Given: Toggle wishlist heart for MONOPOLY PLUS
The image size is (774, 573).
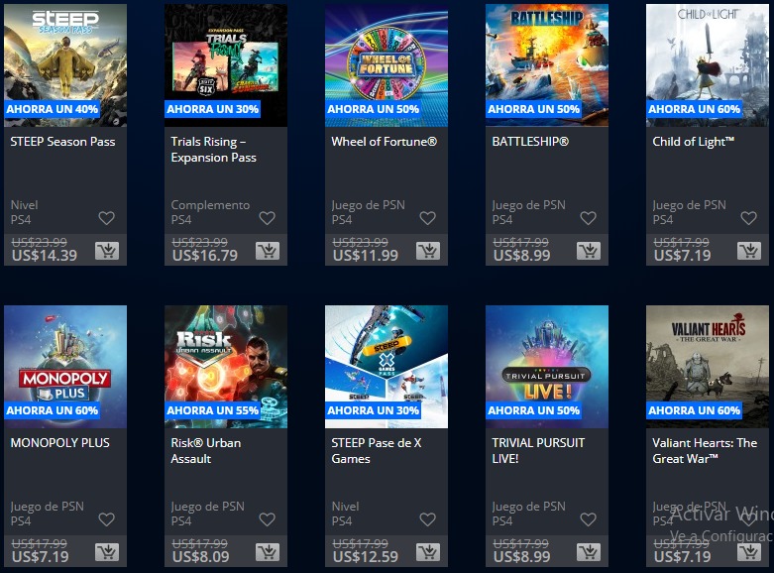Looking at the screenshot, I should (107, 519).
